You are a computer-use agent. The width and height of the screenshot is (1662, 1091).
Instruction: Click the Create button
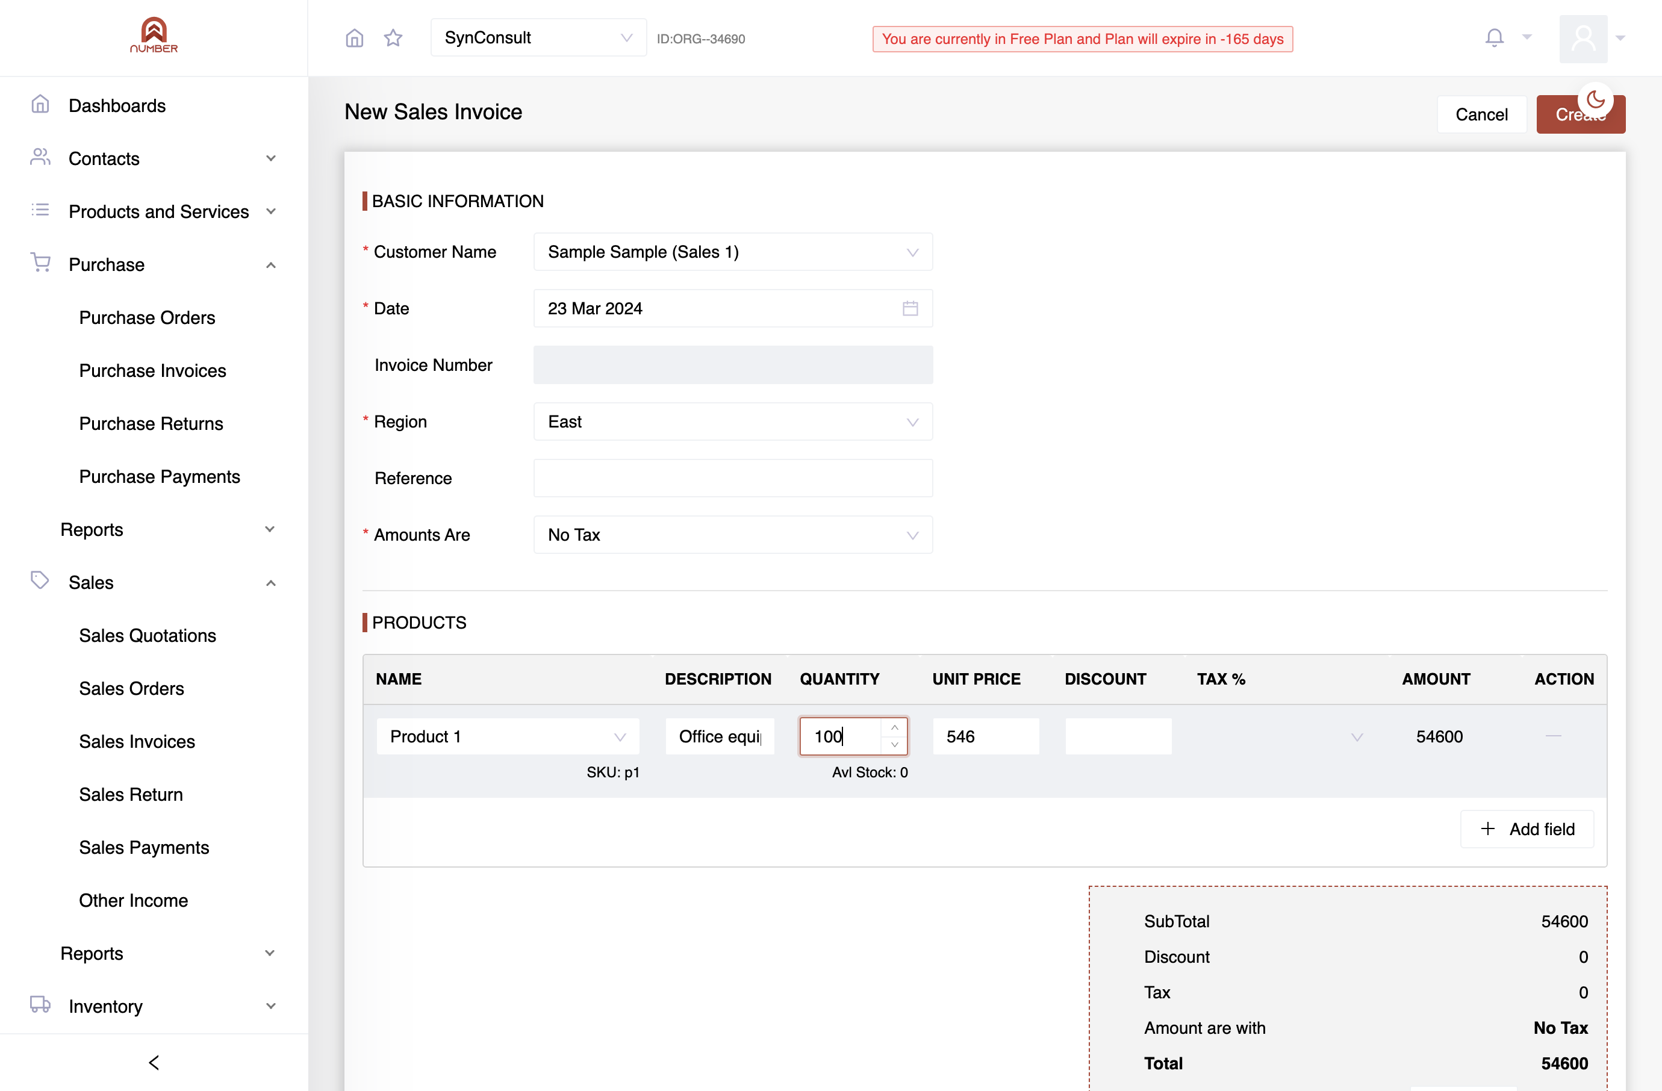tap(1580, 114)
